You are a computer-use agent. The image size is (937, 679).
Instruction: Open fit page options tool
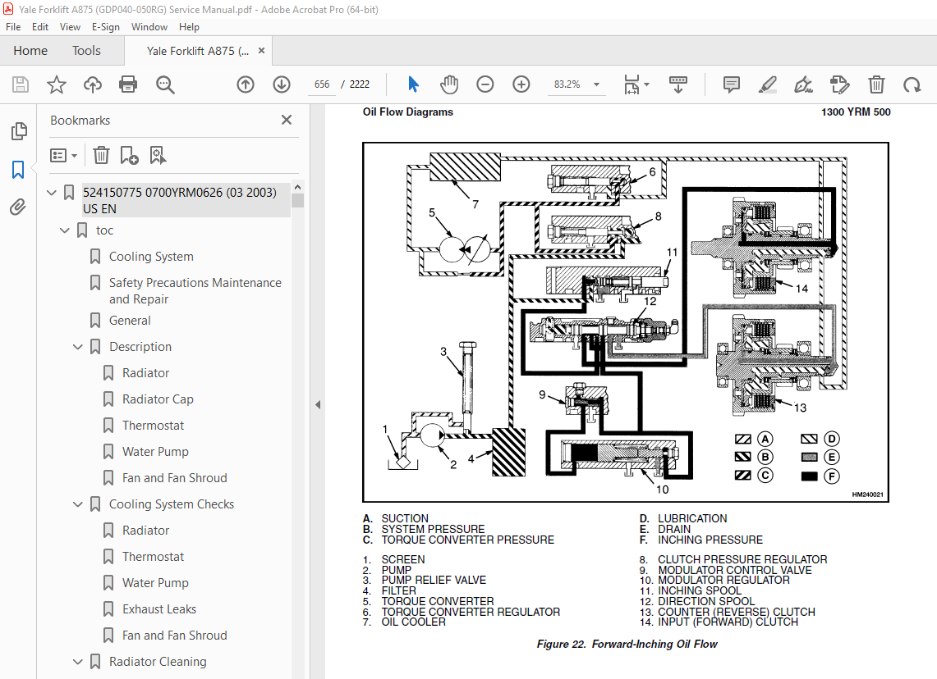[636, 84]
